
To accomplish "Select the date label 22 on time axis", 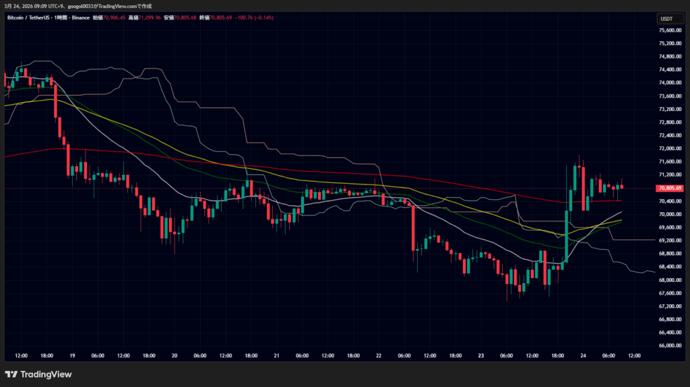I will point(379,355).
